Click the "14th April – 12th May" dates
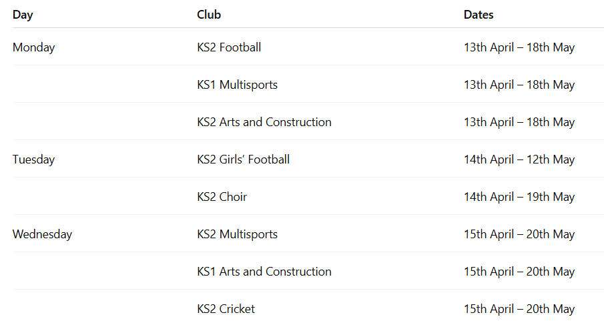 tap(519, 159)
